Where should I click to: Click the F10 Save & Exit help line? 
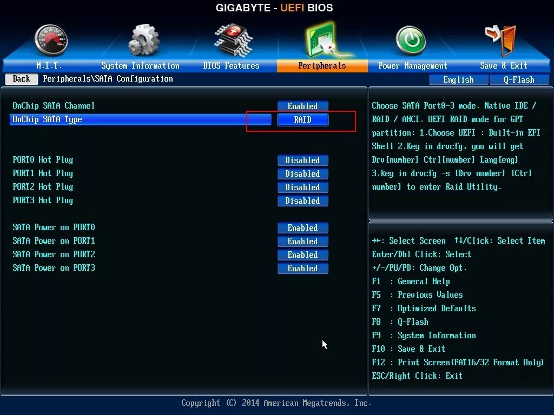[408, 349]
